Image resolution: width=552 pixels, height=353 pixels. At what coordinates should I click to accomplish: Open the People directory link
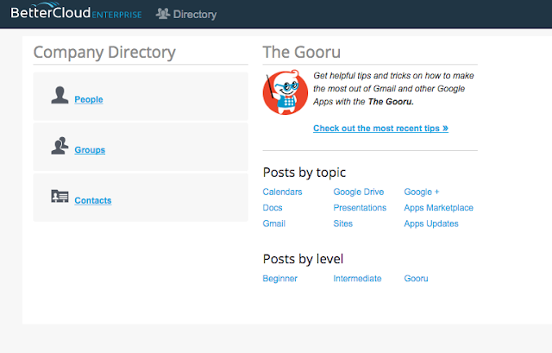pos(89,99)
